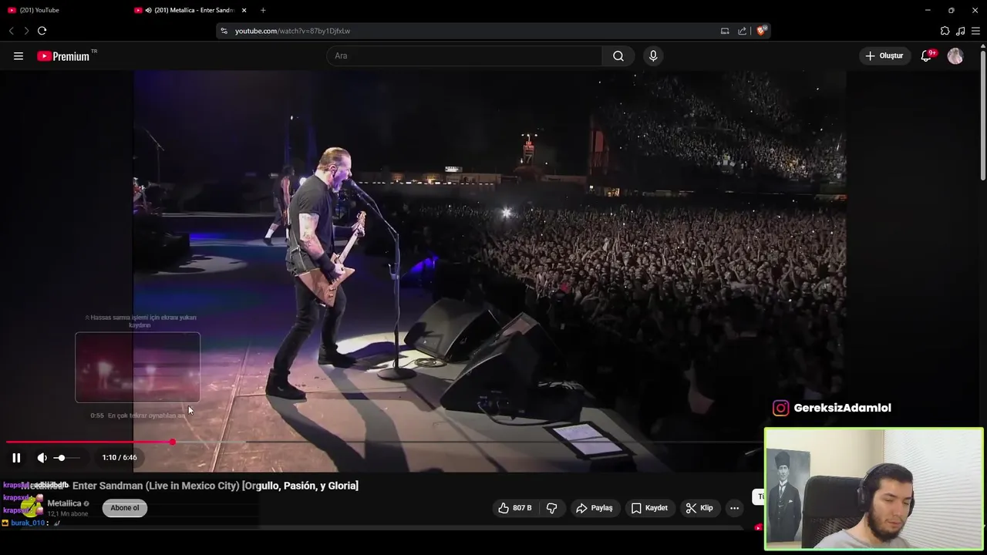Click the 'Kaydet' save button
Viewport: 987px width, 555px height.
click(x=649, y=508)
